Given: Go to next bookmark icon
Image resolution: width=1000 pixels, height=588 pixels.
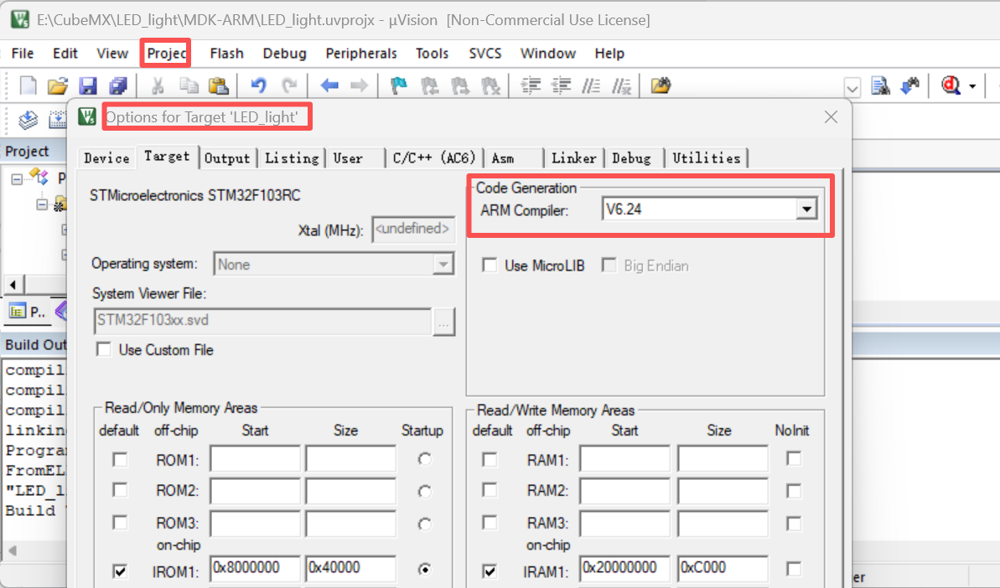Looking at the screenshot, I should point(460,85).
